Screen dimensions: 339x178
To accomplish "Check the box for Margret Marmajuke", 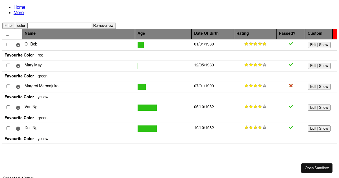I will pyautogui.click(x=8, y=86).
